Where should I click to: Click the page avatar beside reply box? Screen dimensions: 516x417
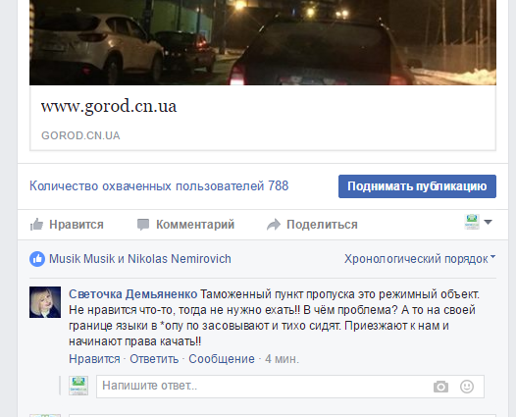tap(78, 386)
